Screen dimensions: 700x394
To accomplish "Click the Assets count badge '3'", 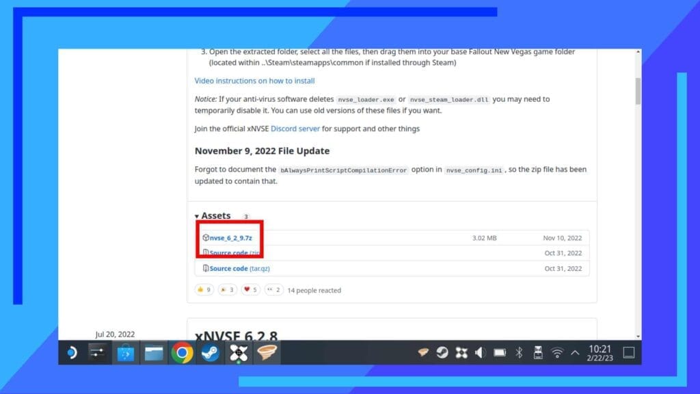I will click(x=245, y=217).
